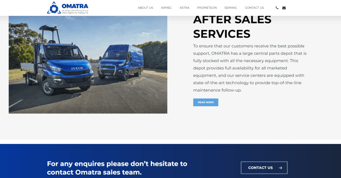Click the Orient Agents For Trading tagline
This screenshot has height=178, width=341.
pos(75,13)
